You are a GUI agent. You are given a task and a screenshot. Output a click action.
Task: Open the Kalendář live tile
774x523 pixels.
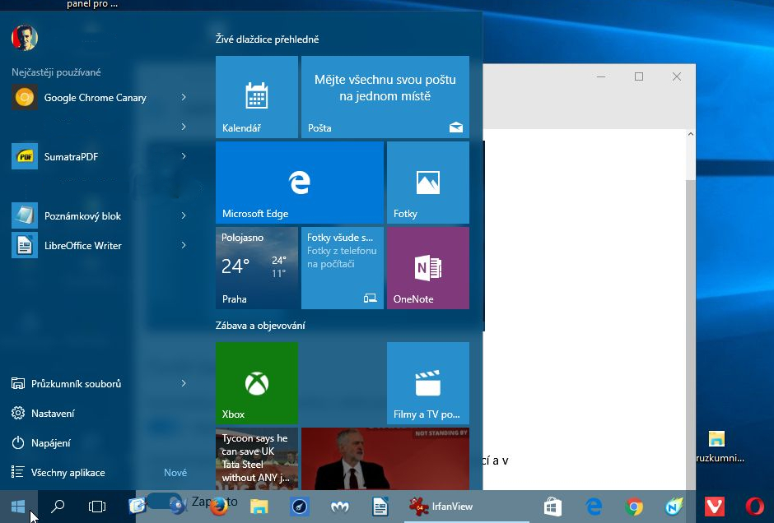[256, 97]
